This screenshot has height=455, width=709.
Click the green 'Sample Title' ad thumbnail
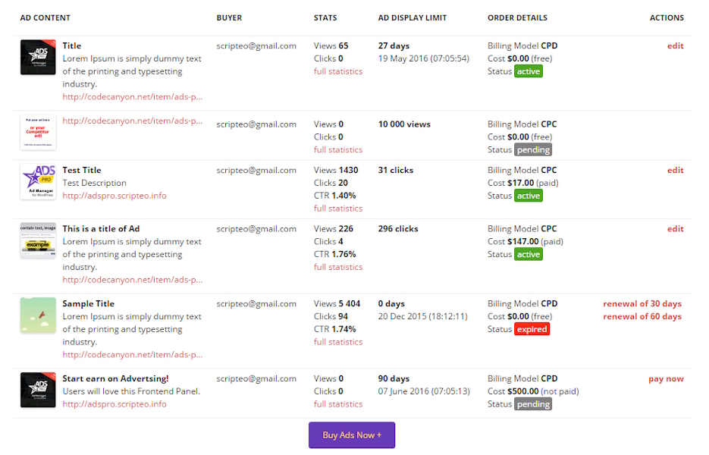(x=38, y=315)
